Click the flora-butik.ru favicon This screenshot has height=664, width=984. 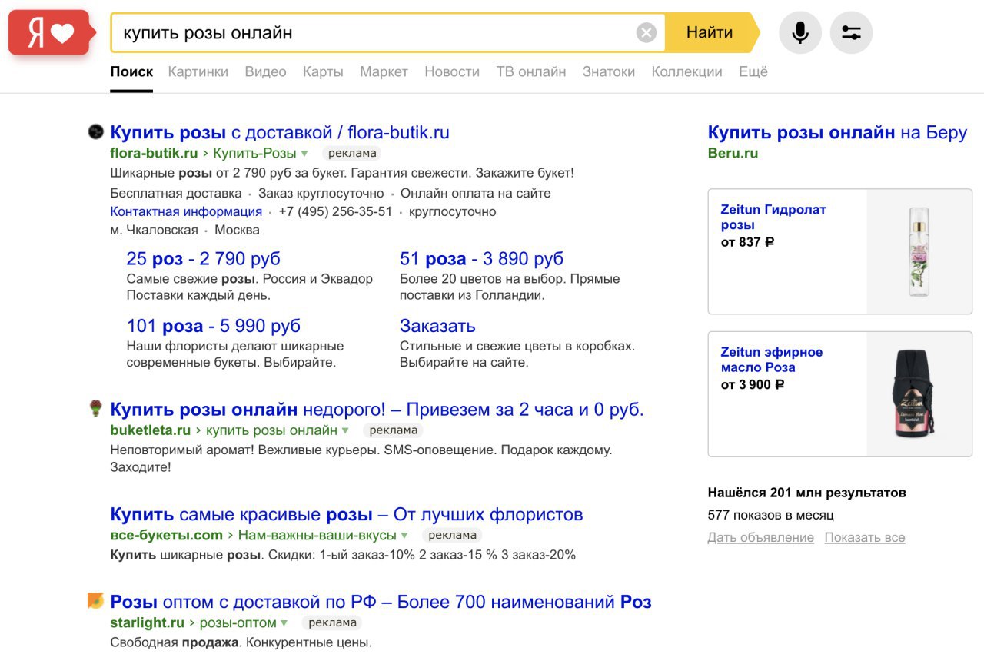[95, 132]
